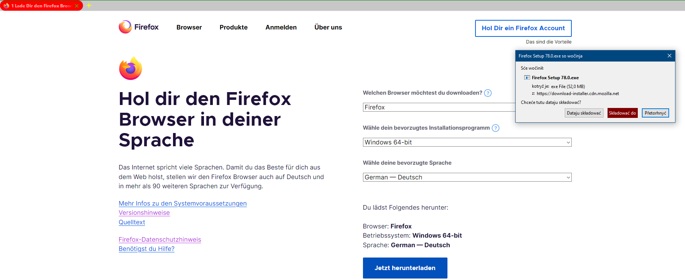Click the 'Sće wočinił:' label in dialog
The image size is (685, 280).
(532, 68)
